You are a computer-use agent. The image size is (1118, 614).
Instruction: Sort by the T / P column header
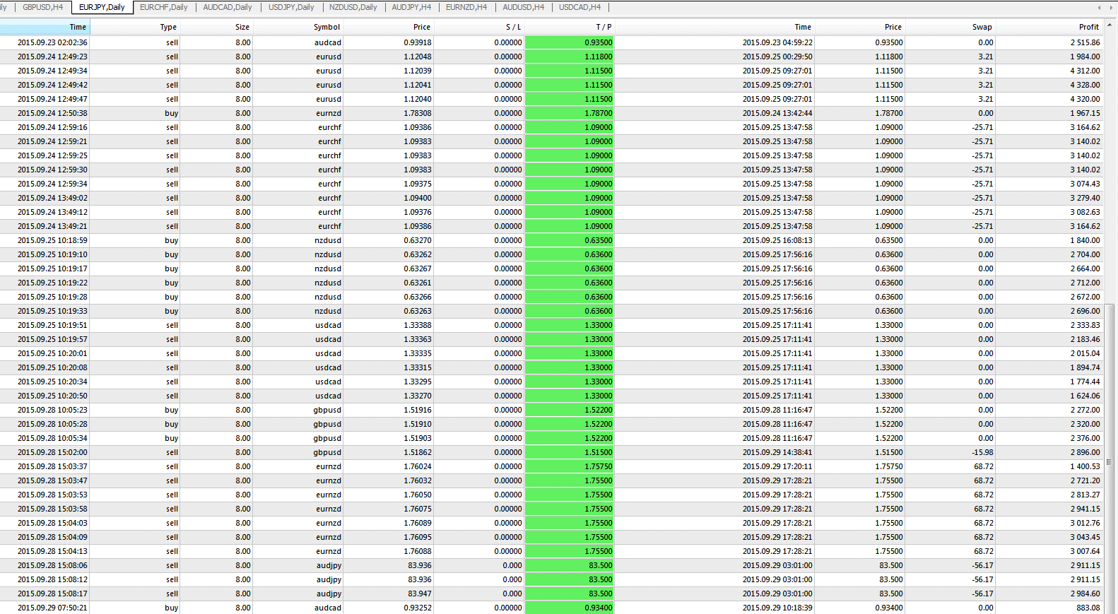point(570,27)
